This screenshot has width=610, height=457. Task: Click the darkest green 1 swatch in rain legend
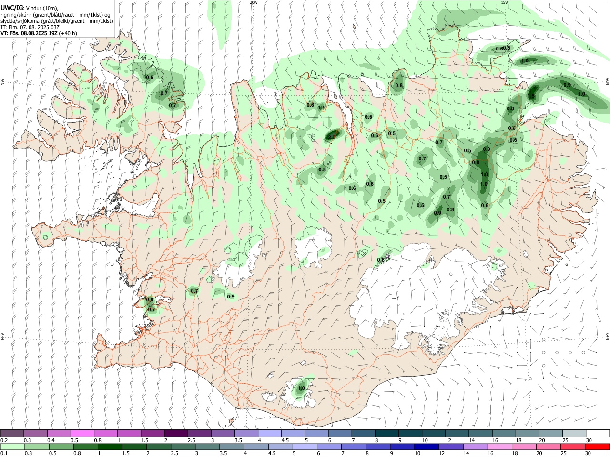click(x=110, y=447)
